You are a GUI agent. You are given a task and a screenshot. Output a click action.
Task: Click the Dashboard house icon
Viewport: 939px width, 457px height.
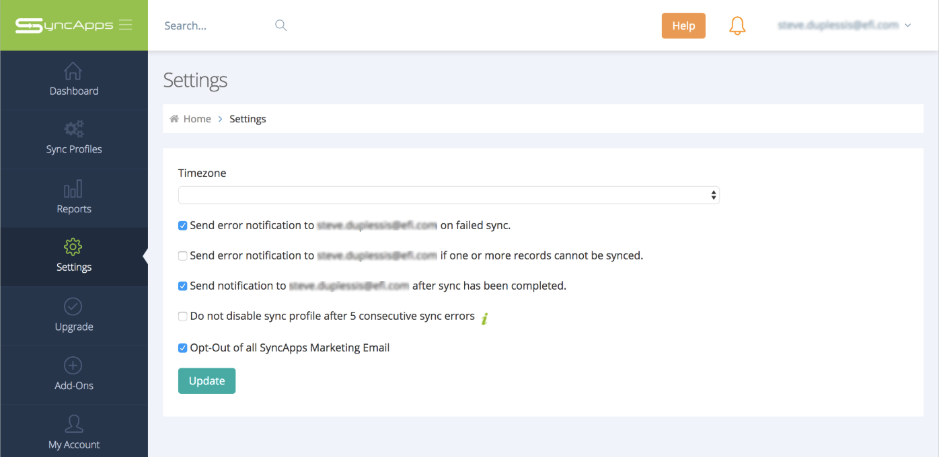click(x=73, y=71)
